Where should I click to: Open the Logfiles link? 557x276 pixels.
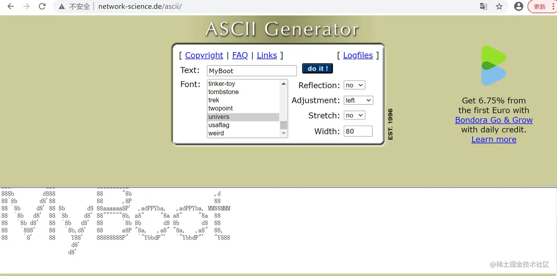coord(358,55)
